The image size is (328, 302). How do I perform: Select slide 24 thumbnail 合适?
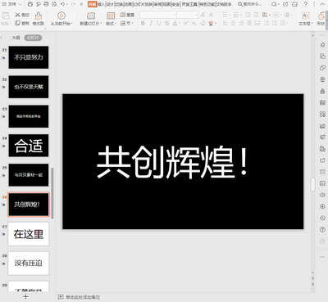(29, 146)
